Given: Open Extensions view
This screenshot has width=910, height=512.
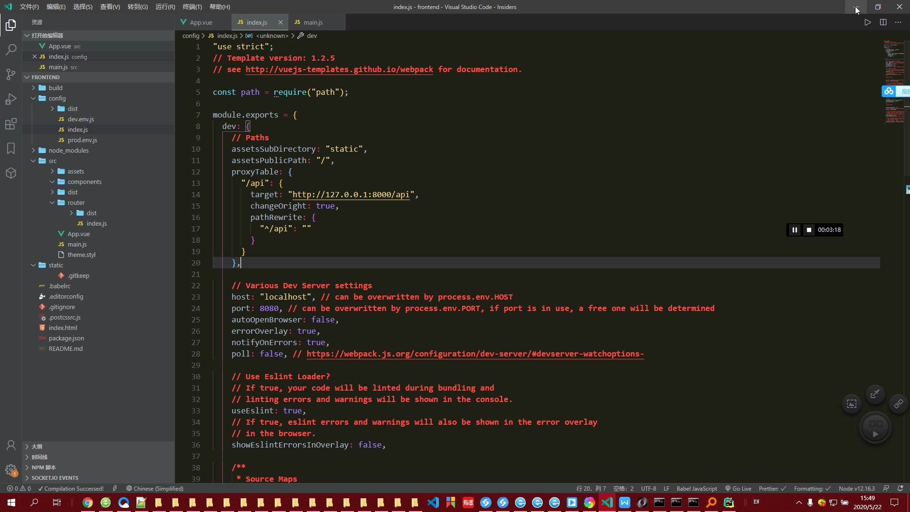Looking at the screenshot, I should 11,124.
